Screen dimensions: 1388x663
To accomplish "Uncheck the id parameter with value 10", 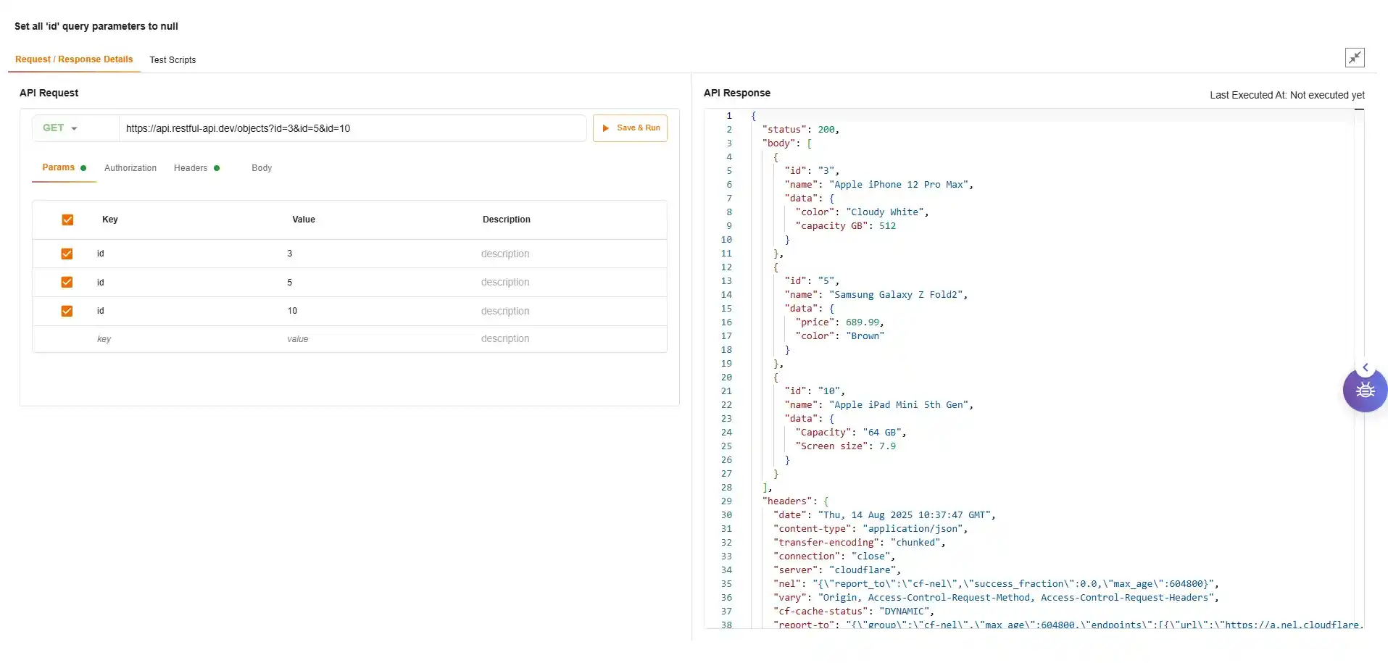I will (67, 311).
